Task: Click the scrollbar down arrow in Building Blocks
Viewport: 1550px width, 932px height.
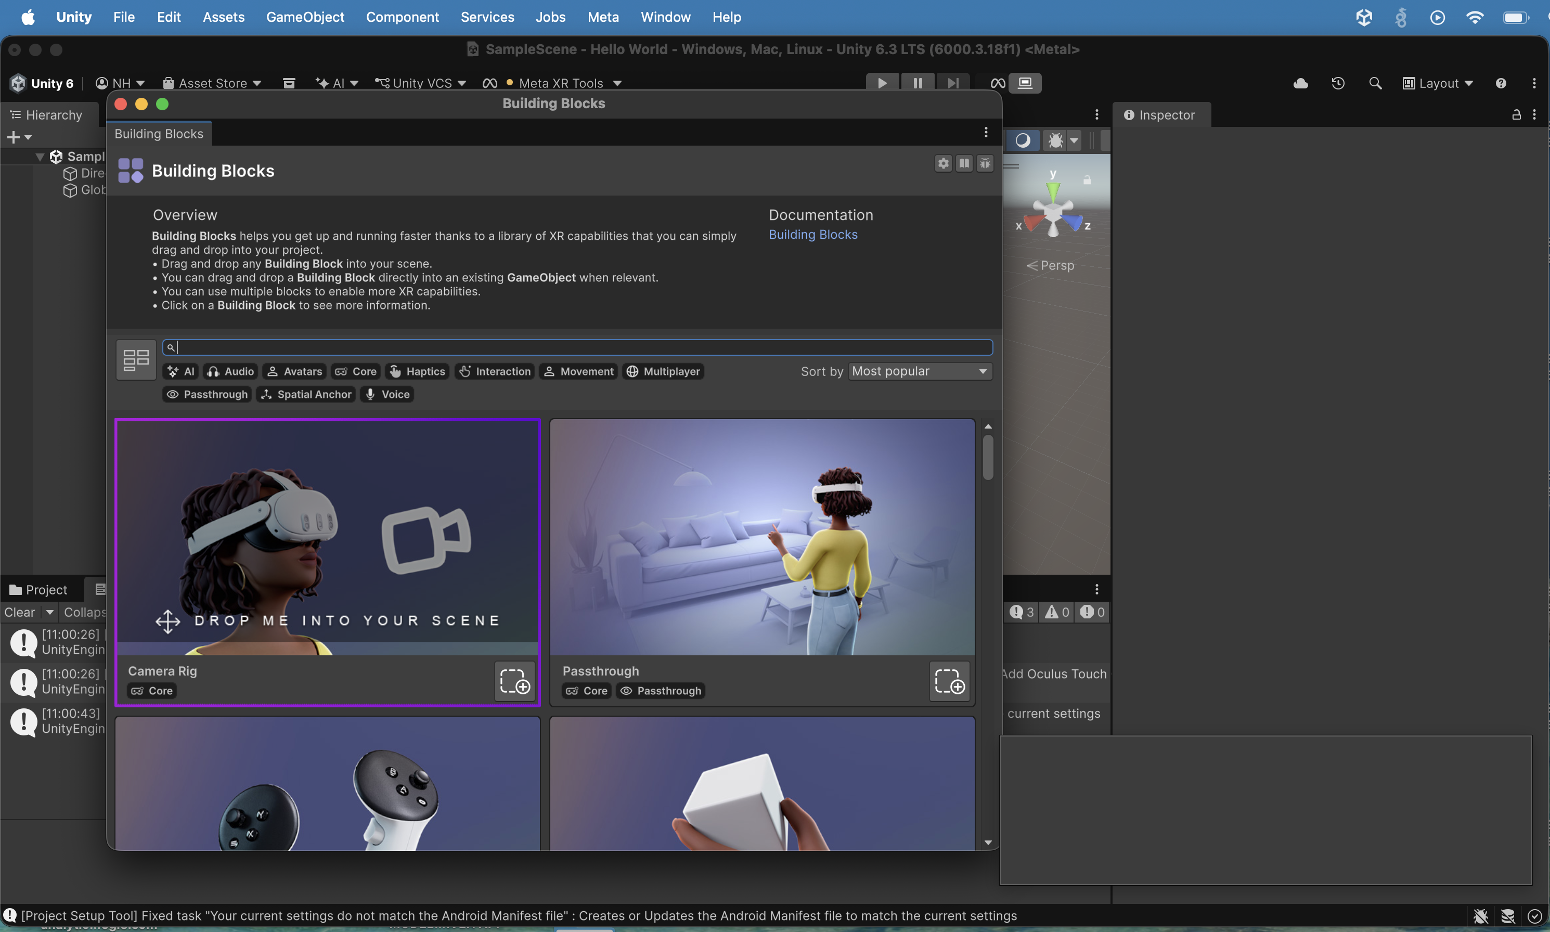Action: [x=988, y=842]
